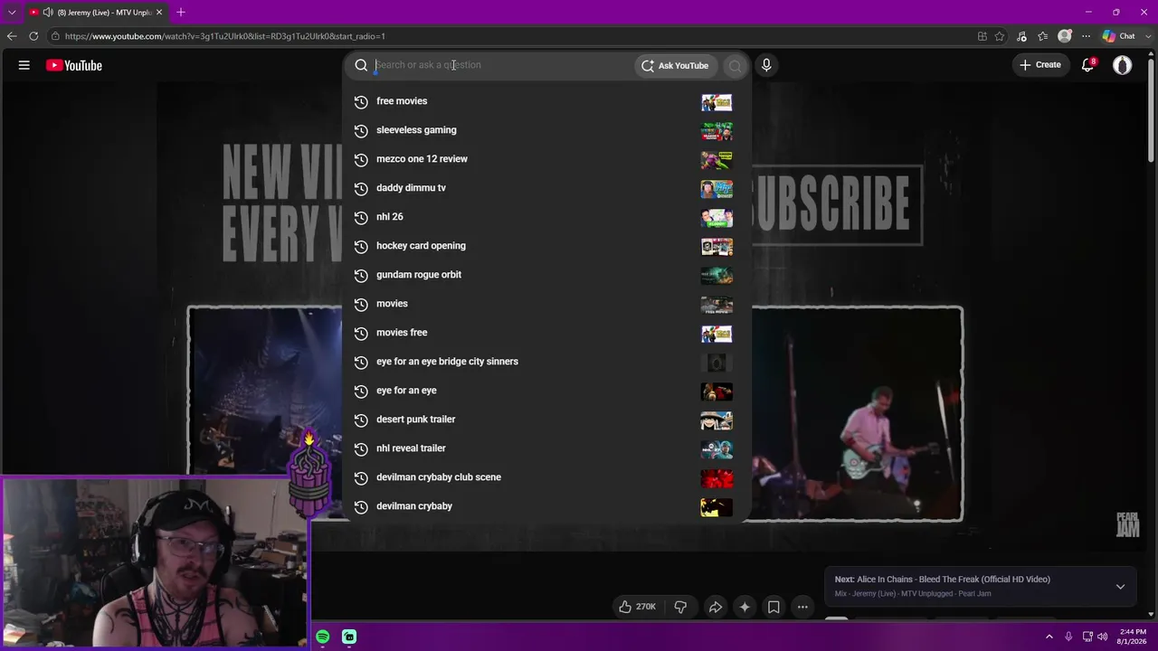The image size is (1158, 651).
Task: Open the browser apps grid icon in address bar
Action: 982,36
